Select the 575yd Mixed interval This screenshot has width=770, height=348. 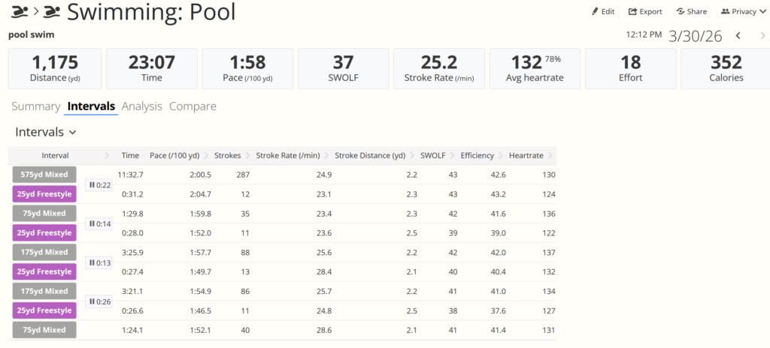pyautogui.click(x=44, y=175)
